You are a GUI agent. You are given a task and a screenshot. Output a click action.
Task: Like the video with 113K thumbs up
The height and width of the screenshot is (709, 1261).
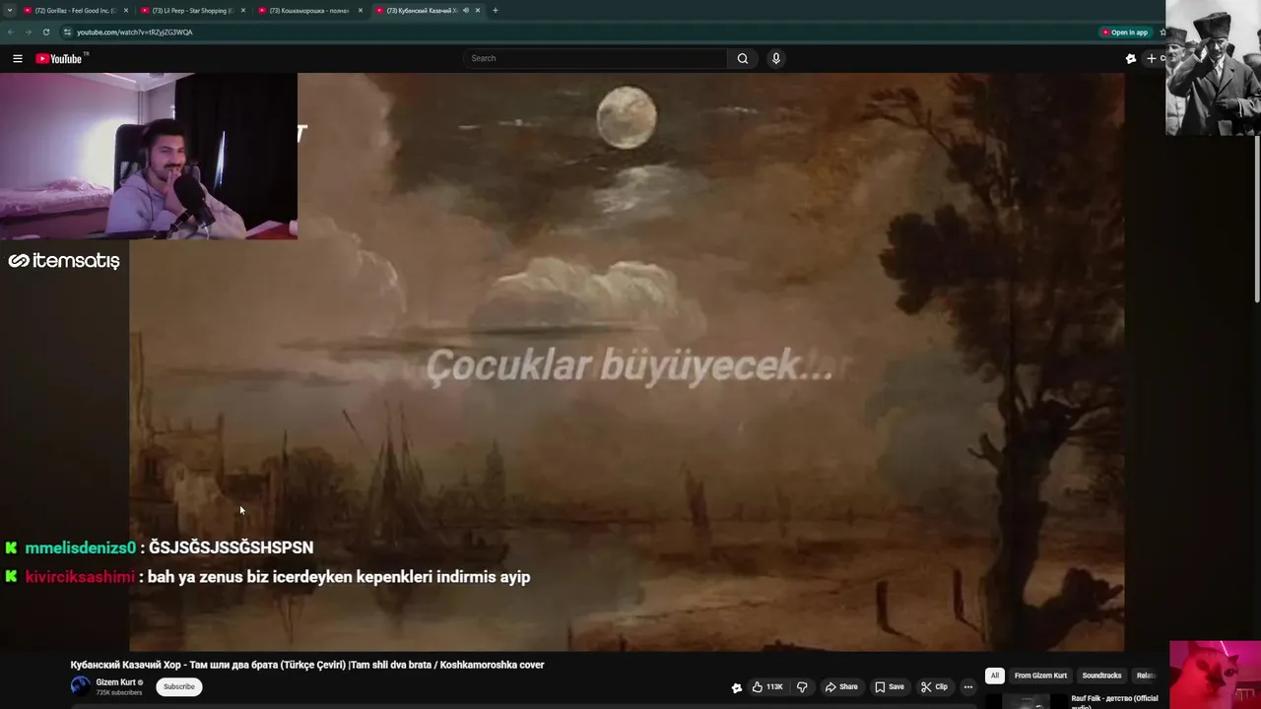pyautogui.click(x=767, y=687)
